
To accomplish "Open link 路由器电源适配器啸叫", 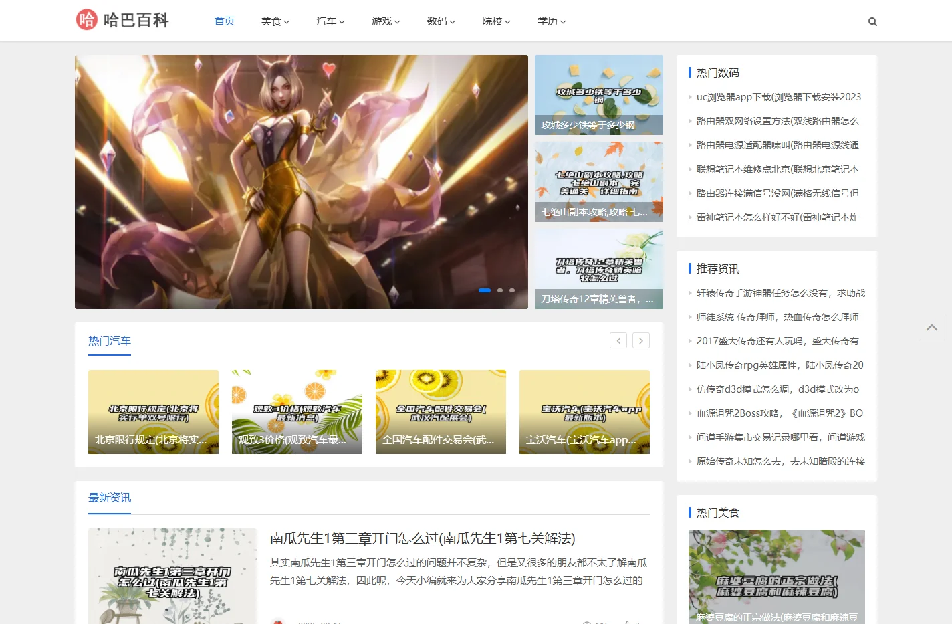I will pyautogui.click(x=778, y=145).
